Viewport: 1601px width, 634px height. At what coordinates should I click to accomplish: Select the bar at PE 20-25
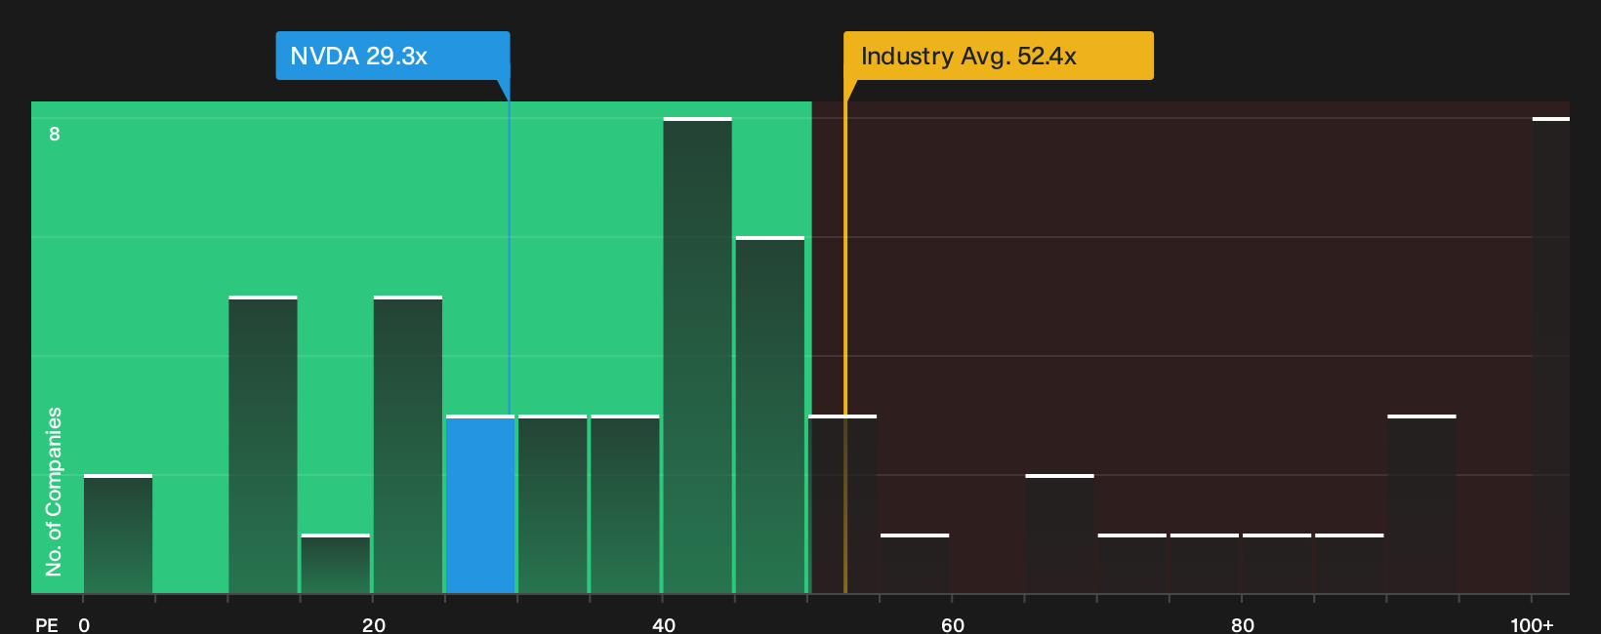[x=408, y=445]
